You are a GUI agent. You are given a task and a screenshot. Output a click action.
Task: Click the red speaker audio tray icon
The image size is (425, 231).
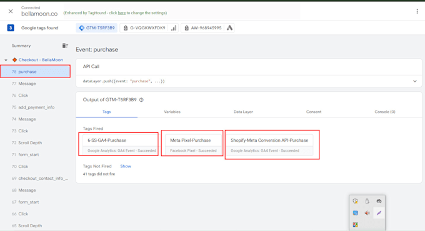click(367, 213)
